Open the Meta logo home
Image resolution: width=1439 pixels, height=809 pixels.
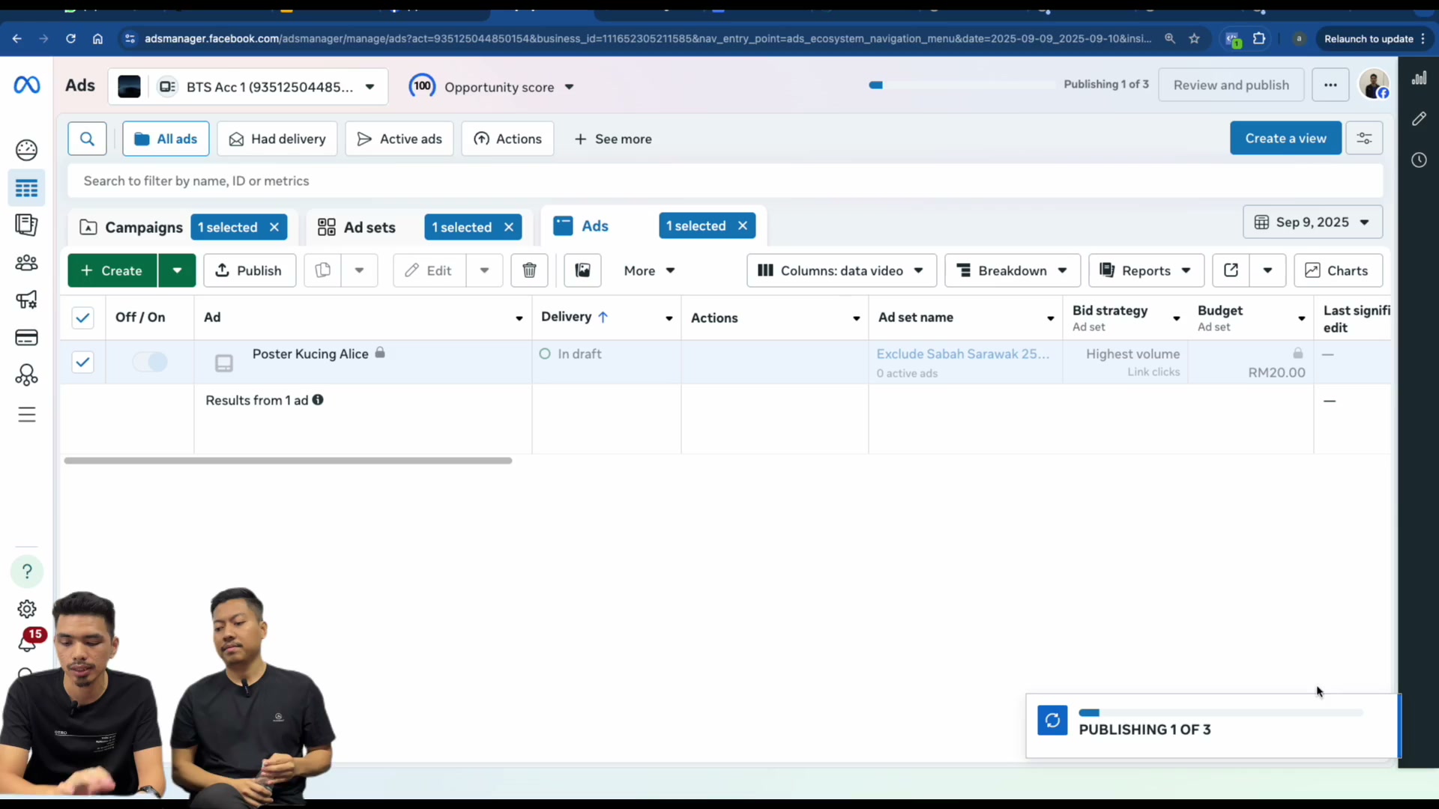pyautogui.click(x=27, y=85)
